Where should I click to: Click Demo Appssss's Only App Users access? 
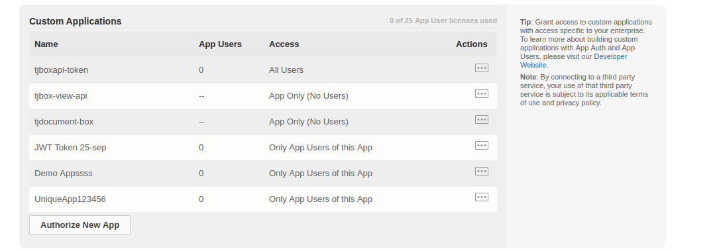tap(321, 174)
